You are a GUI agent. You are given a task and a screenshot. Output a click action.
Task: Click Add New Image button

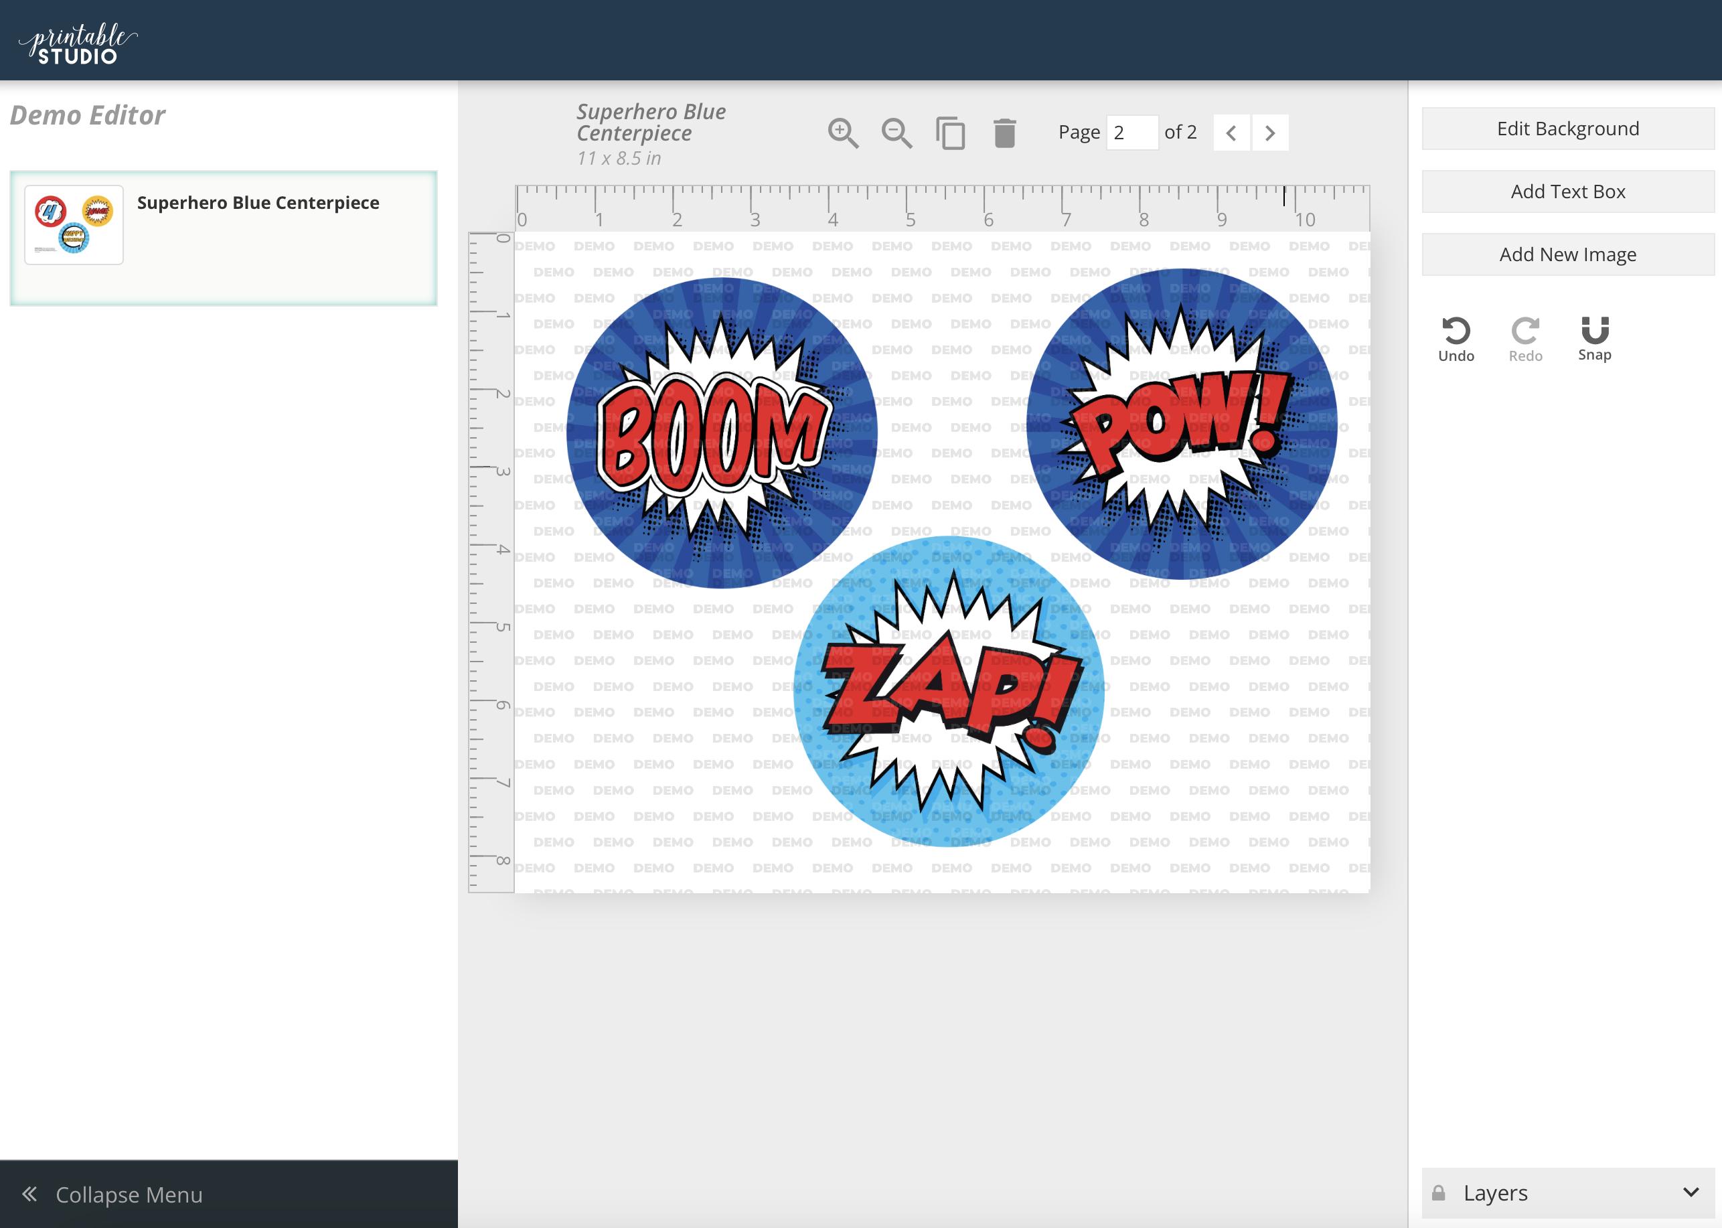coord(1568,254)
